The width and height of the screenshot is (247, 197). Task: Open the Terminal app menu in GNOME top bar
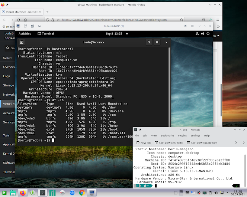(x=46, y=34)
